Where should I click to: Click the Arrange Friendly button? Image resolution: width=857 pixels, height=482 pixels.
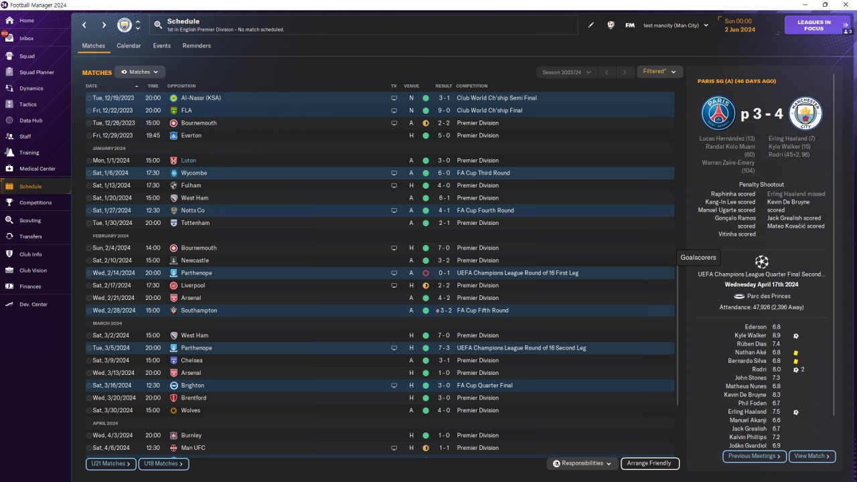(650, 463)
